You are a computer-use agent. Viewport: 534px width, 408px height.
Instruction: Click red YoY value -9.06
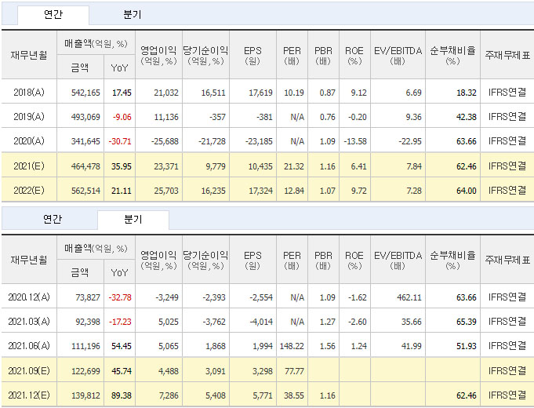point(122,117)
